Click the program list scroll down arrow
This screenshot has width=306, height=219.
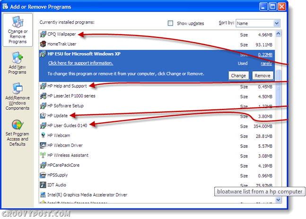278,200
